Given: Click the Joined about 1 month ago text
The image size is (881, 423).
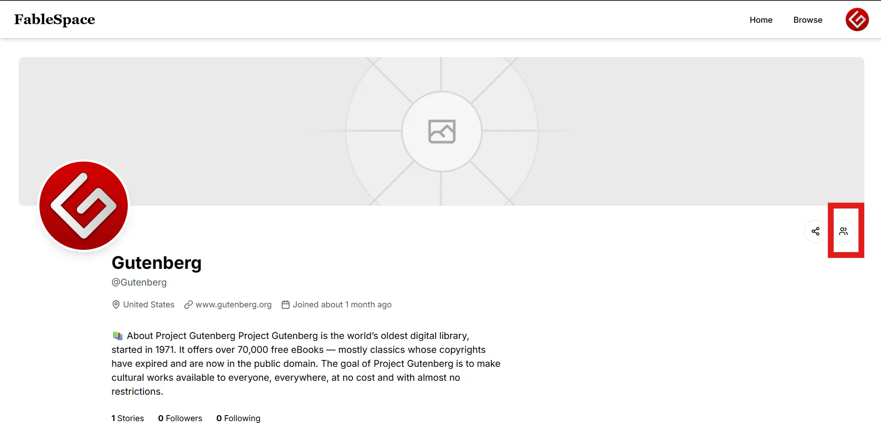Looking at the screenshot, I should 342,305.
